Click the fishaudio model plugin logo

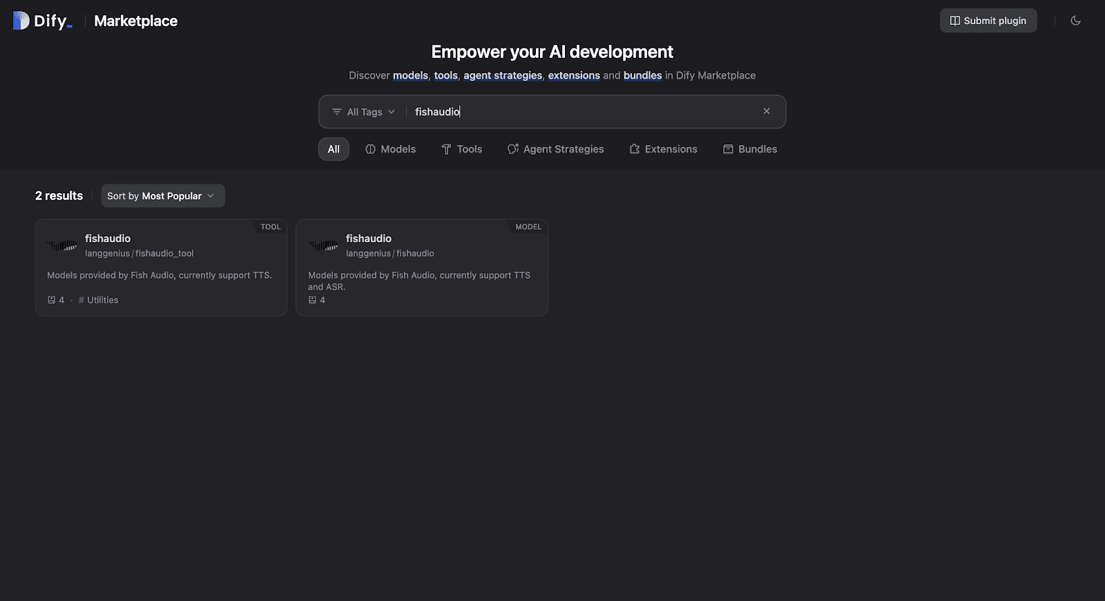click(323, 246)
